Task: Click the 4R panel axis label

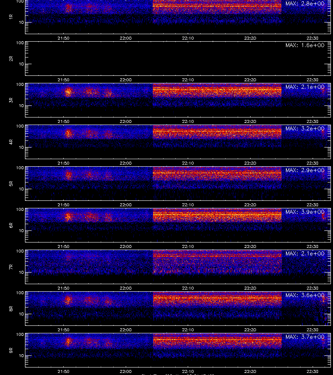Action: pos(11,142)
